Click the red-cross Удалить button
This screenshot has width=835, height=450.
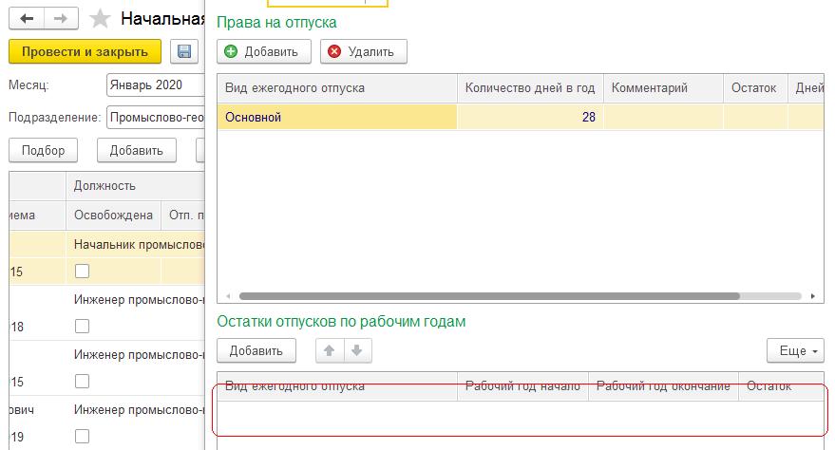364,51
